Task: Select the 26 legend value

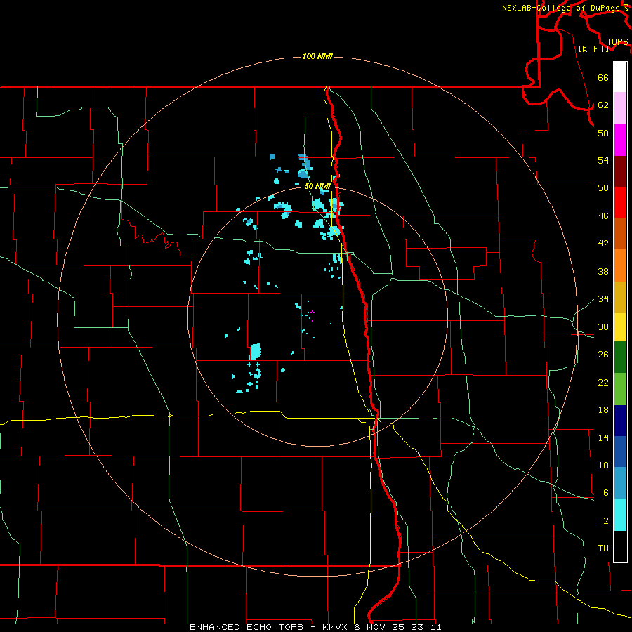Action: tap(603, 355)
